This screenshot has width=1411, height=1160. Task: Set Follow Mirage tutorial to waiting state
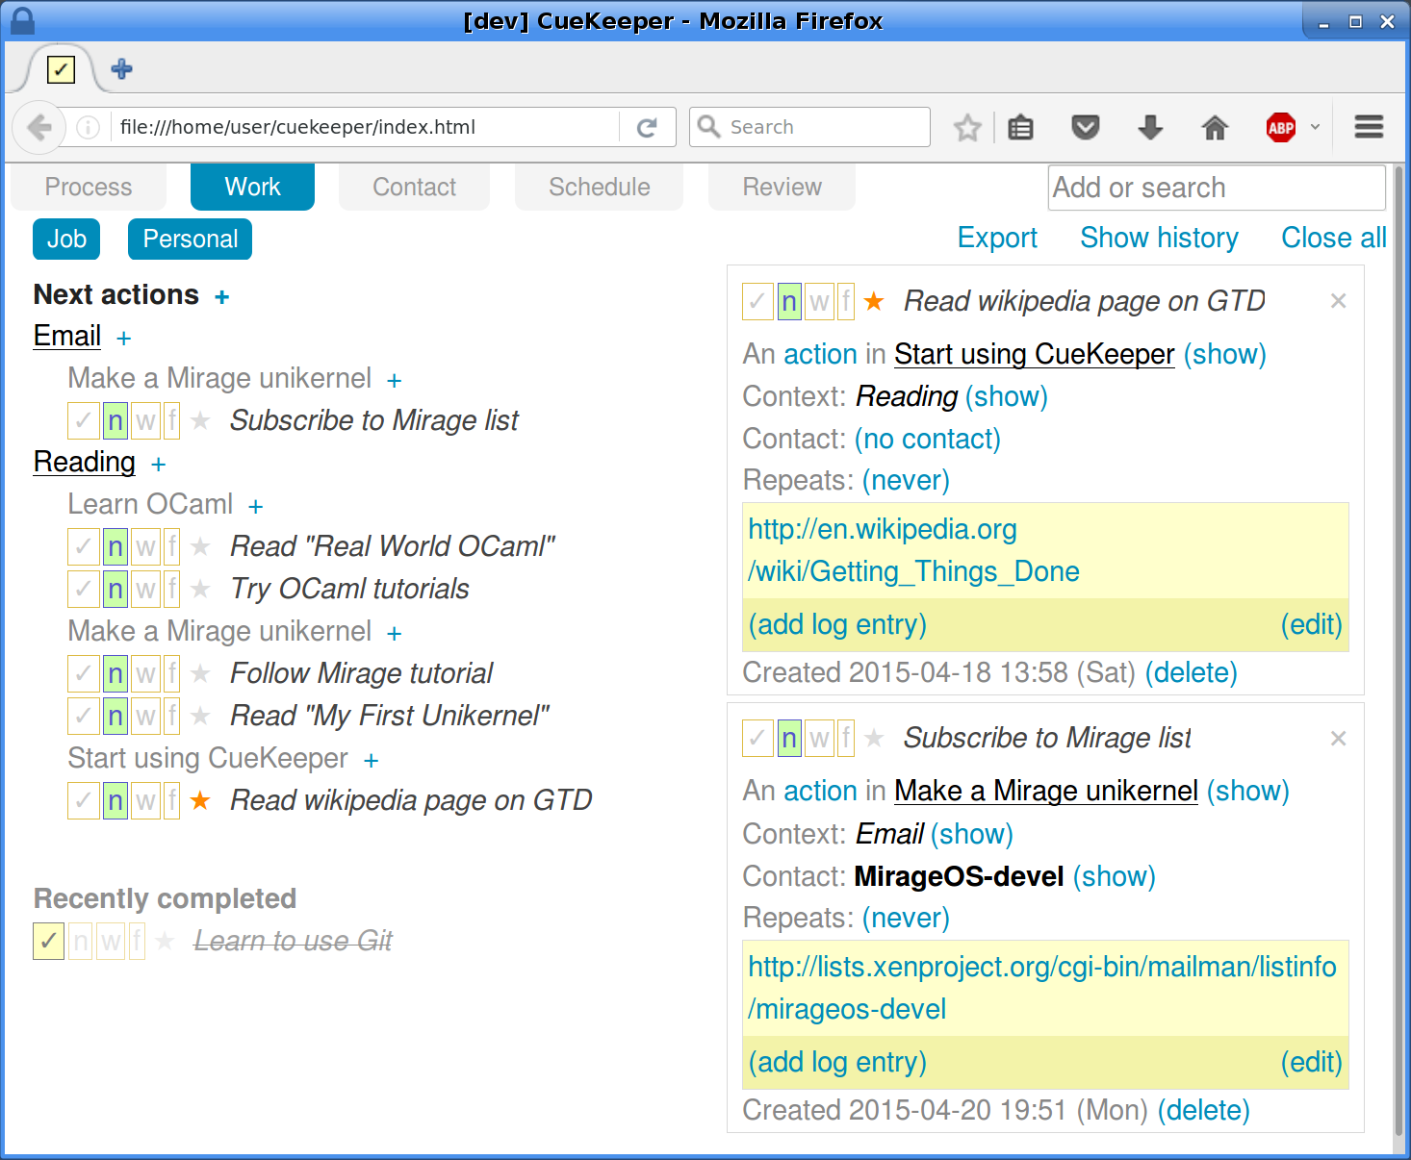pyautogui.click(x=145, y=673)
